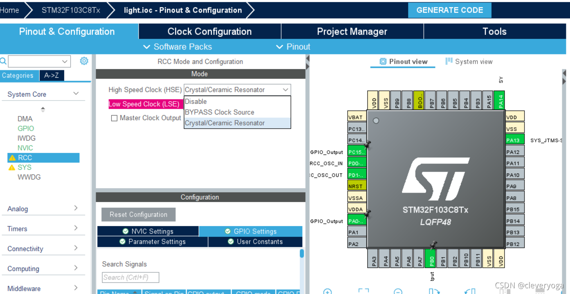Click the pushpin icon on PA0 pin

coord(368,214)
